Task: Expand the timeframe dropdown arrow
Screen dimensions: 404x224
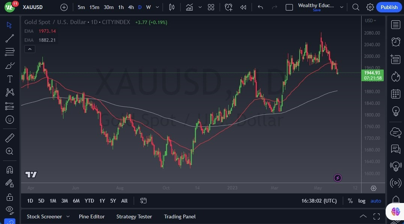Action: click(x=157, y=7)
